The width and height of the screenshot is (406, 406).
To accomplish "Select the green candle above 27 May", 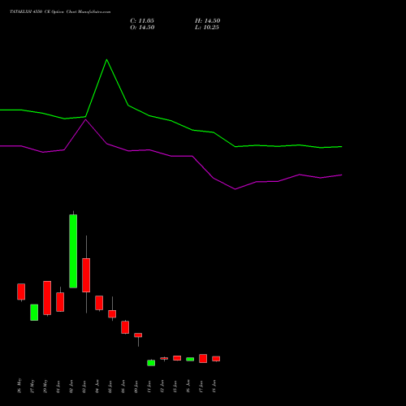I will point(34,313).
